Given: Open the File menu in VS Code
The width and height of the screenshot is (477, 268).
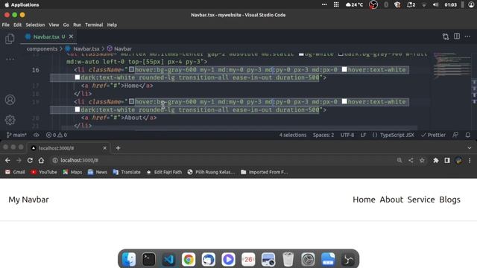Looking at the screenshot, I should (x=6, y=25).
